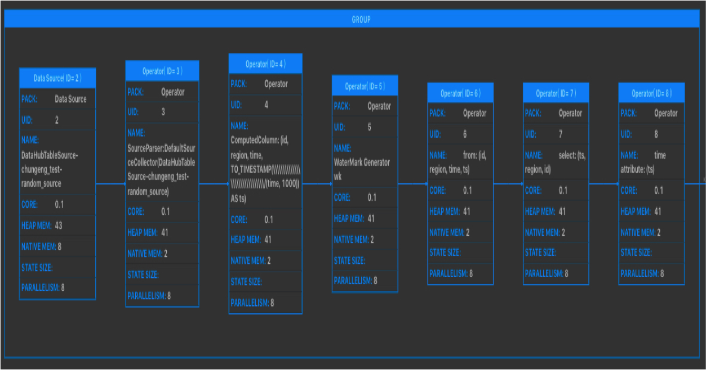Select NATIVE MEM row in Operator 3

(x=162, y=254)
